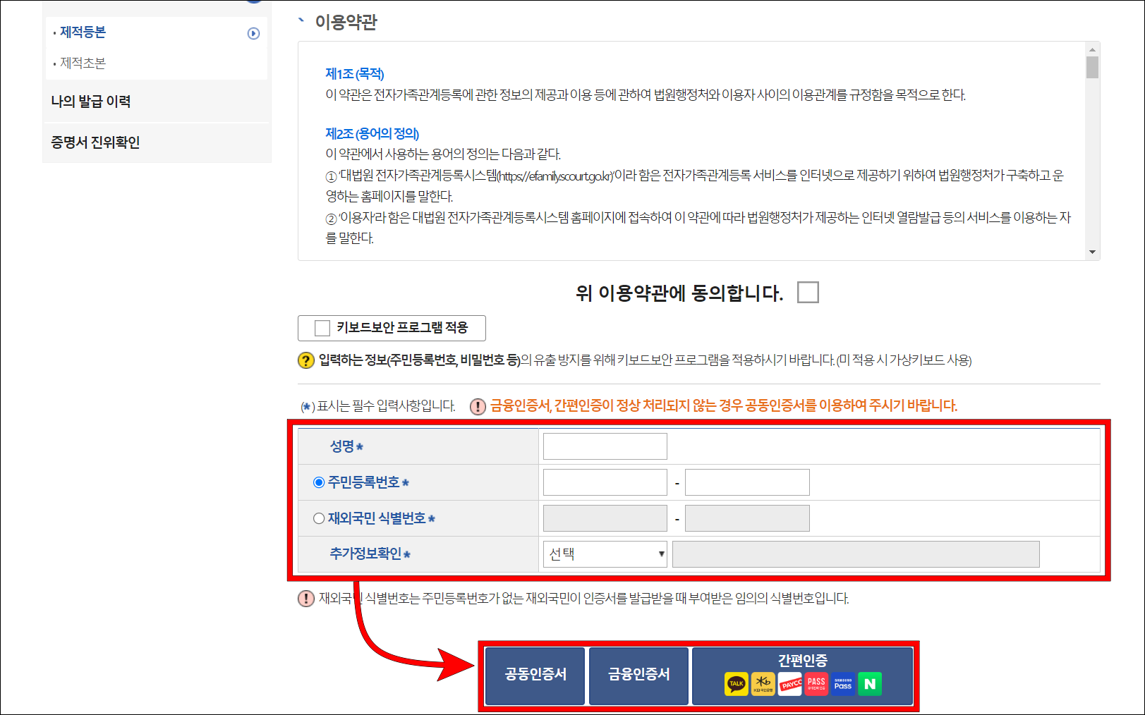The width and height of the screenshot is (1145, 715).
Task: Click the terms scrollbar down arrow
Action: click(x=1092, y=252)
